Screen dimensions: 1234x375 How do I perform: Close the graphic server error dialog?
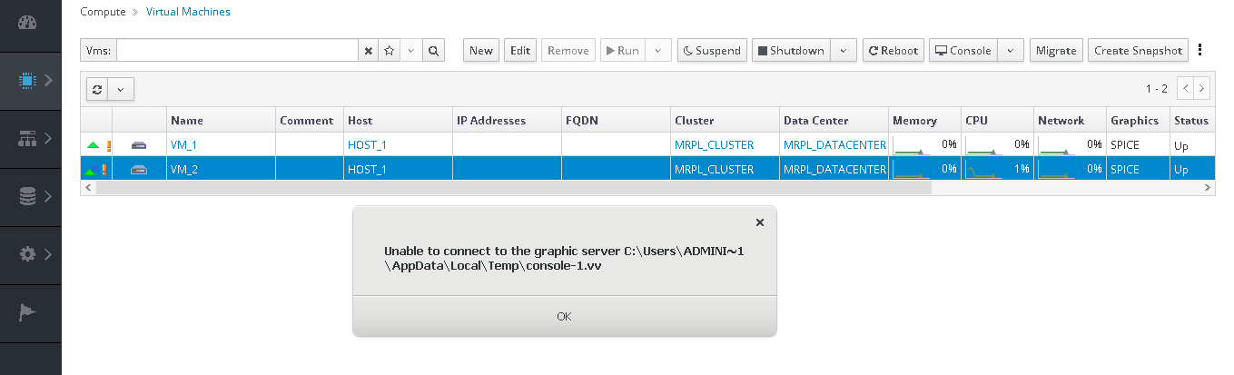760,222
